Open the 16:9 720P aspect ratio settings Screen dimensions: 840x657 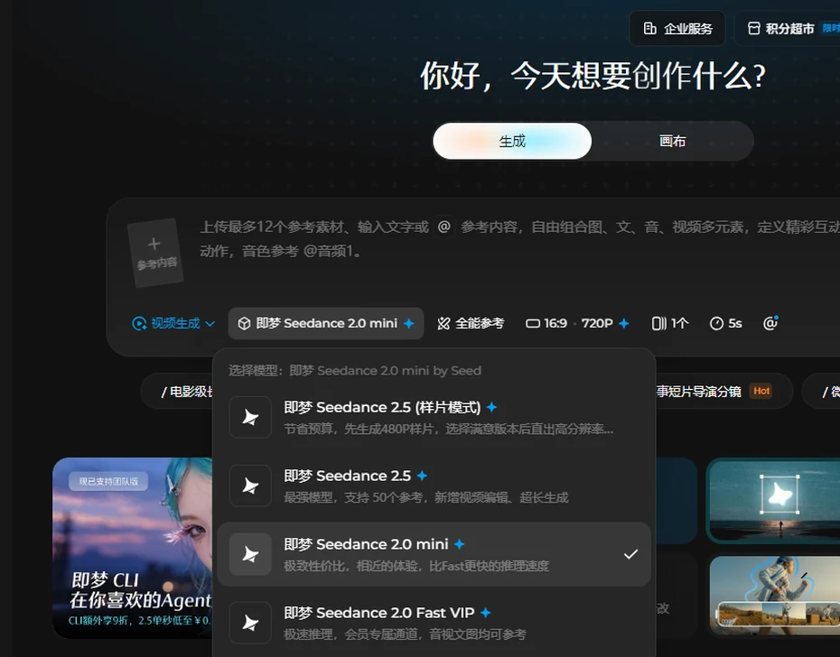coord(577,323)
